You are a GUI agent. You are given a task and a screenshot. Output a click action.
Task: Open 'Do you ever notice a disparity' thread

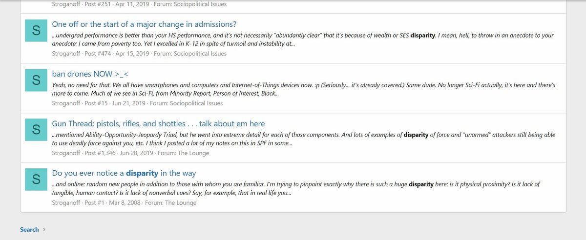tap(124, 173)
